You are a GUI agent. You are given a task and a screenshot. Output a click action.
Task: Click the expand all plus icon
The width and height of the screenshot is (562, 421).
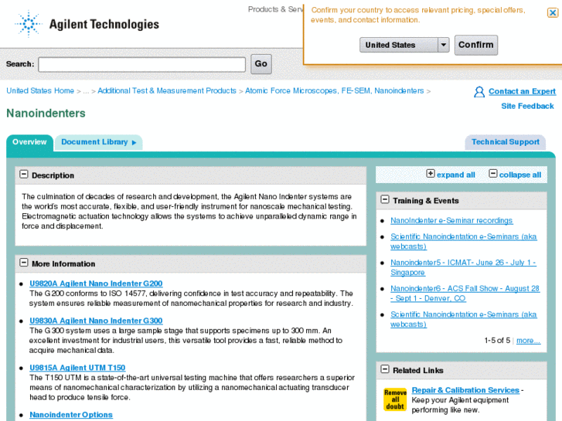431,174
